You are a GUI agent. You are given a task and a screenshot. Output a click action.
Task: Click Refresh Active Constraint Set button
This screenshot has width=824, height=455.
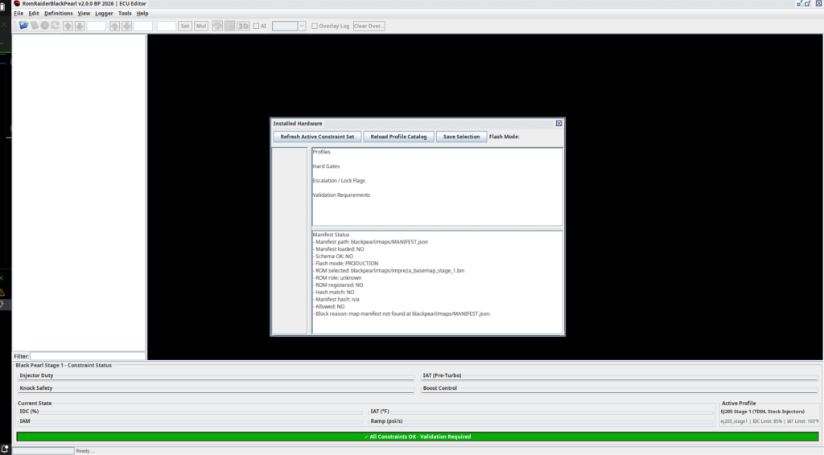coord(317,137)
